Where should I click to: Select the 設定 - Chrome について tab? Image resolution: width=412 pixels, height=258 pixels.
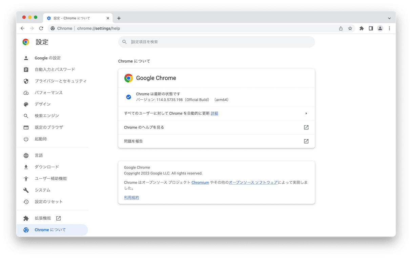coord(78,18)
